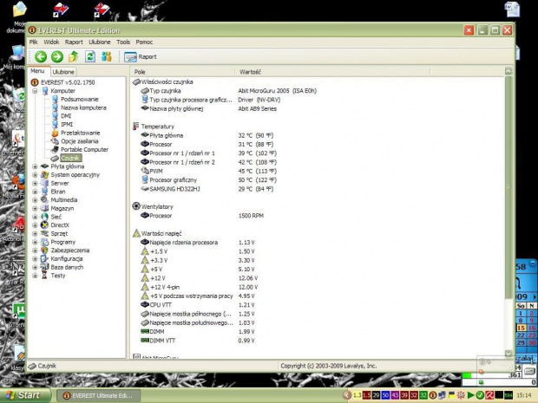Open the Plik menu
The image size is (538, 403).
pos(34,42)
